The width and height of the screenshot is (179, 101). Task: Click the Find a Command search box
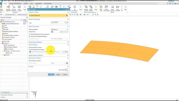pyautogui.click(x=162, y=4)
